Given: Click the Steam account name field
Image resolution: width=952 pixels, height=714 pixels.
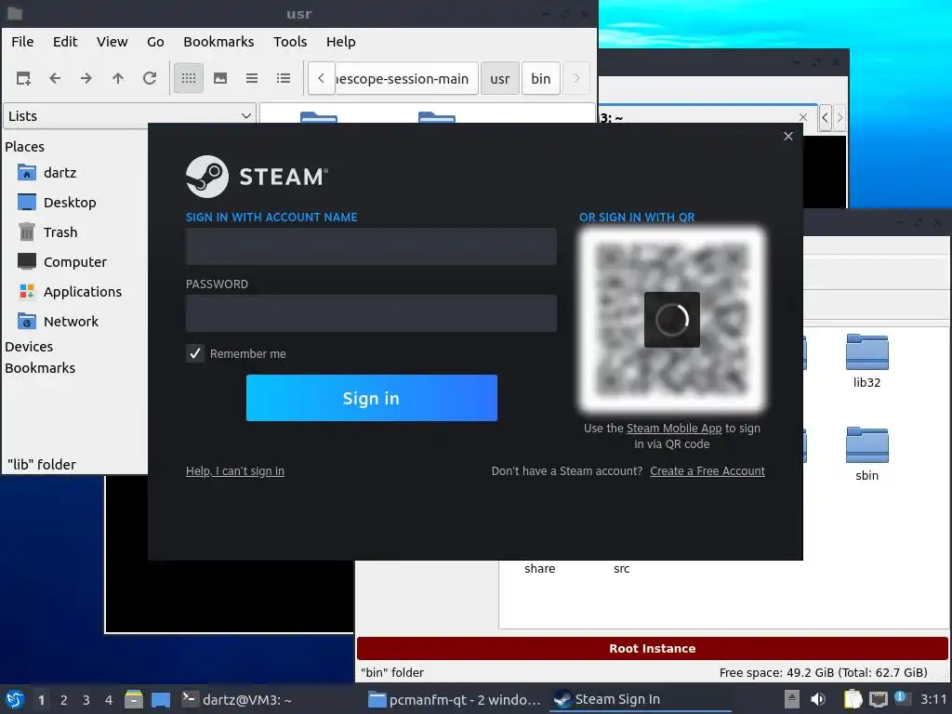Looking at the screenshot, I should pyautogui.click(x=371, y=245).
